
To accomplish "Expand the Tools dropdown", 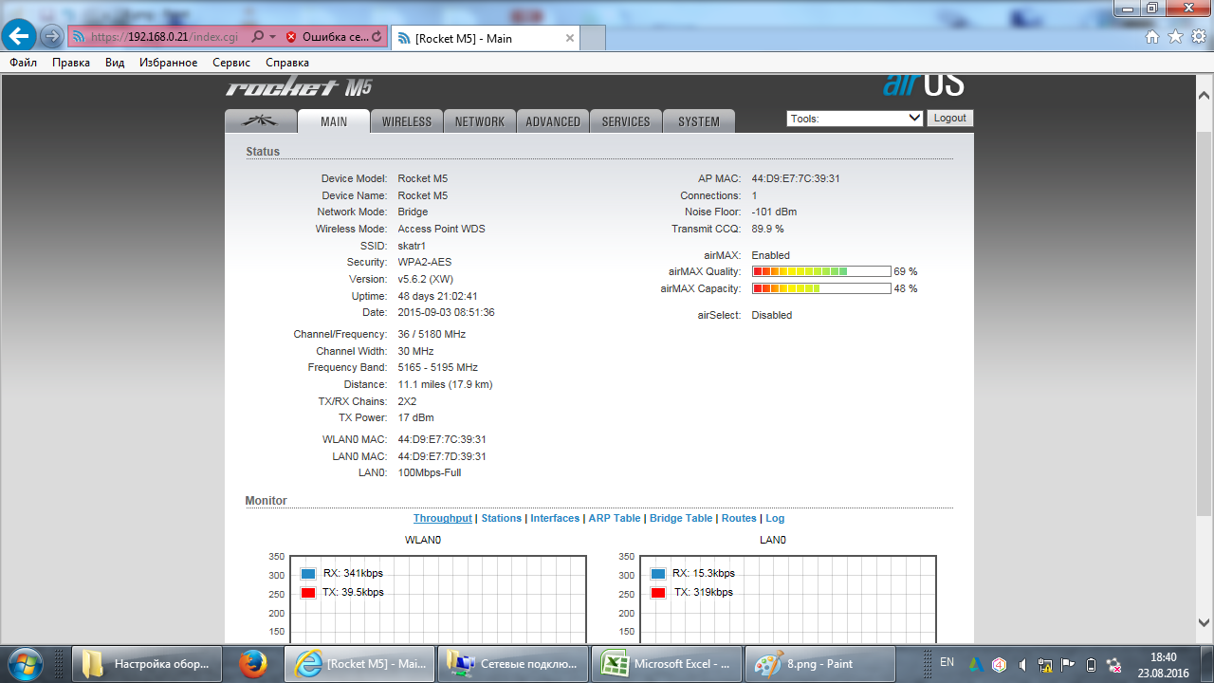I will pyautogui.click(x=855, y=119).
